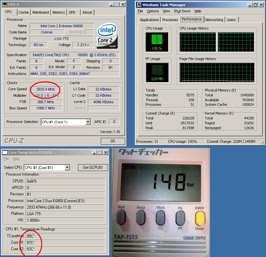
Task: Click the APIC ID value 0 in CPU-Z
Action: tap(114, 122)
